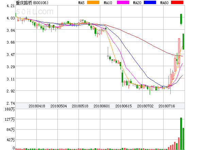Click the 20180518 date label
This screenshot has height=150, width=204.
pyautogui.click(x=80, y=106)
